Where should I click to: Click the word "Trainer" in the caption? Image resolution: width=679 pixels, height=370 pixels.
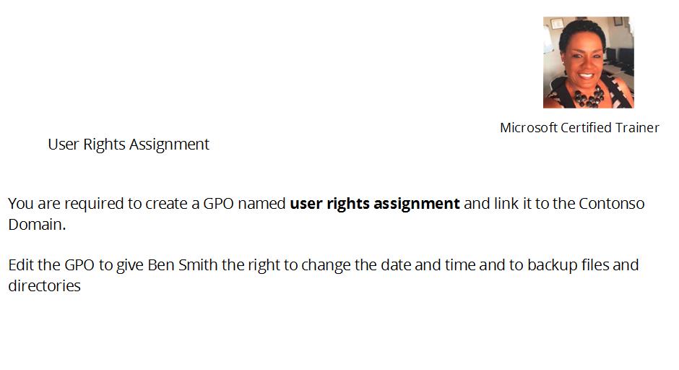(x=637, y=128)
